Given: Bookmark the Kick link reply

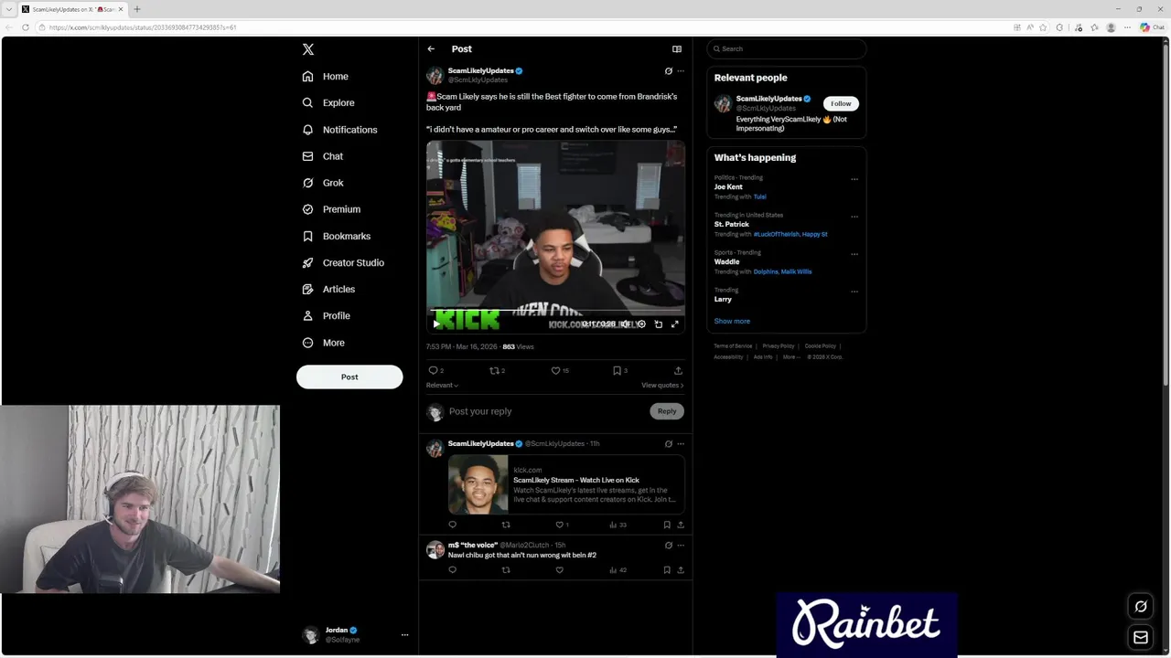Looking at the screenshot, I should point(667,525).
